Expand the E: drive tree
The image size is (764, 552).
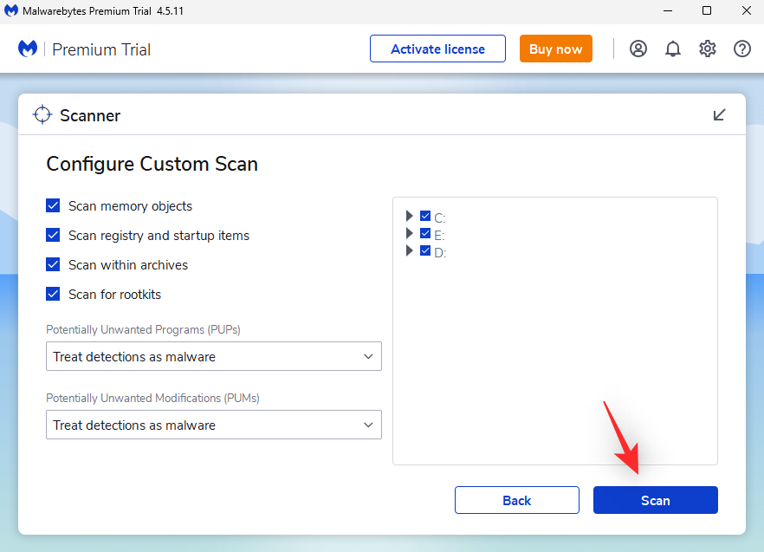[410, 234]
